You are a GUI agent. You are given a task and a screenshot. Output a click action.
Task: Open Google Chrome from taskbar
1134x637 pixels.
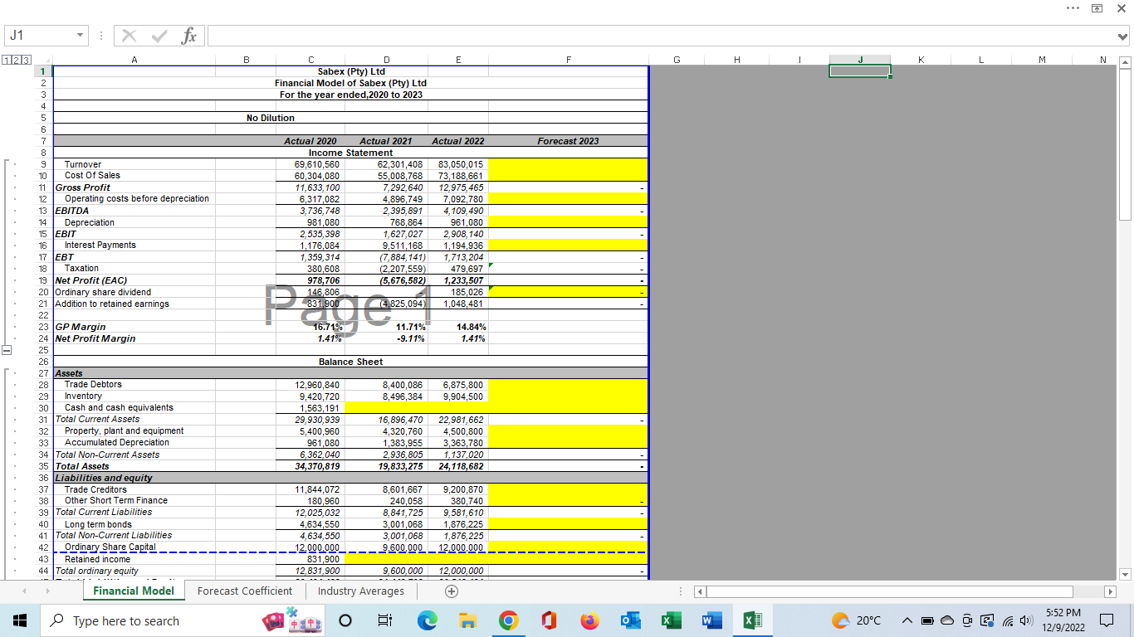pos(508,621)
